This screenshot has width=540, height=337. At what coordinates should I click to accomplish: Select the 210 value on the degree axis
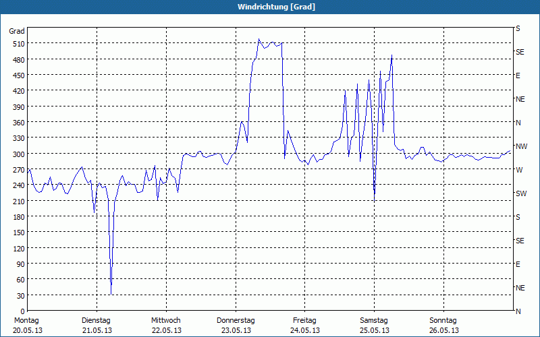[x=19, y=201]
